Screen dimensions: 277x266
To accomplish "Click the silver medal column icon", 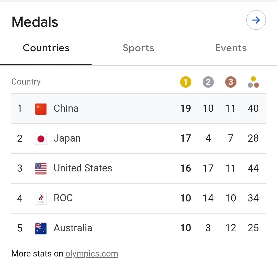I will tap(208, 82).
